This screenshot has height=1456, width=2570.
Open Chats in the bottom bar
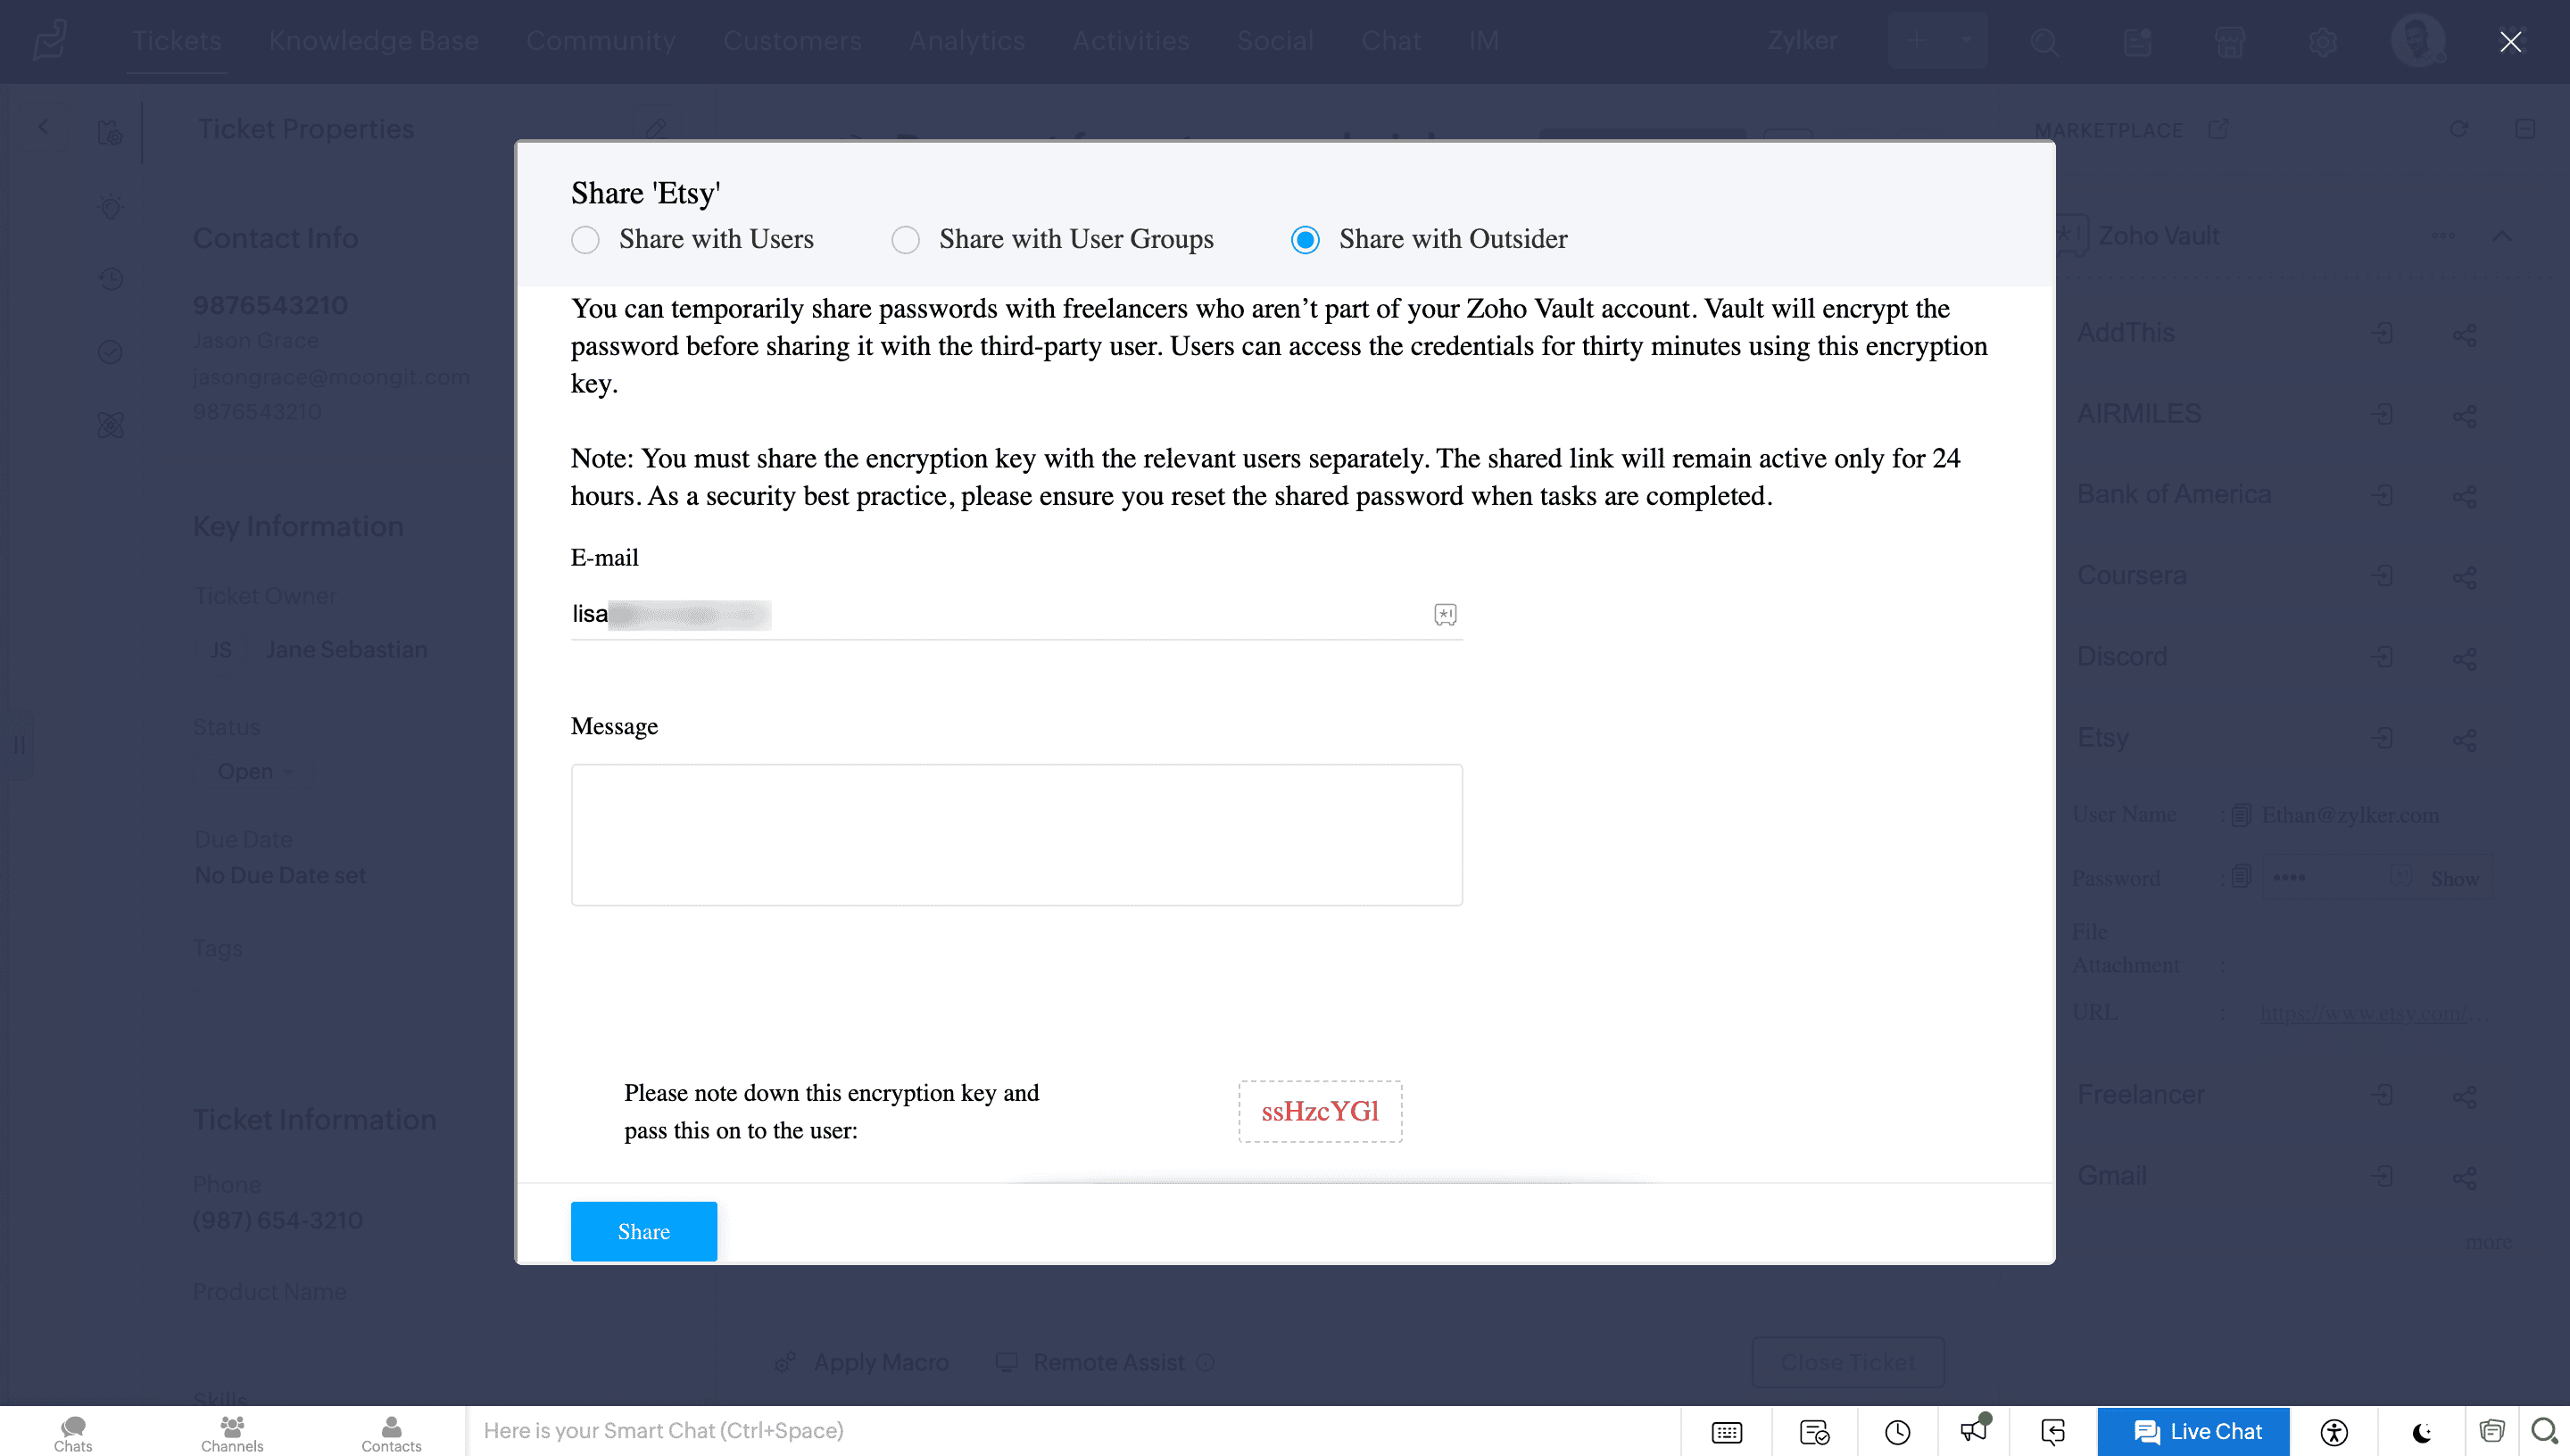[x=73, y=1433]
